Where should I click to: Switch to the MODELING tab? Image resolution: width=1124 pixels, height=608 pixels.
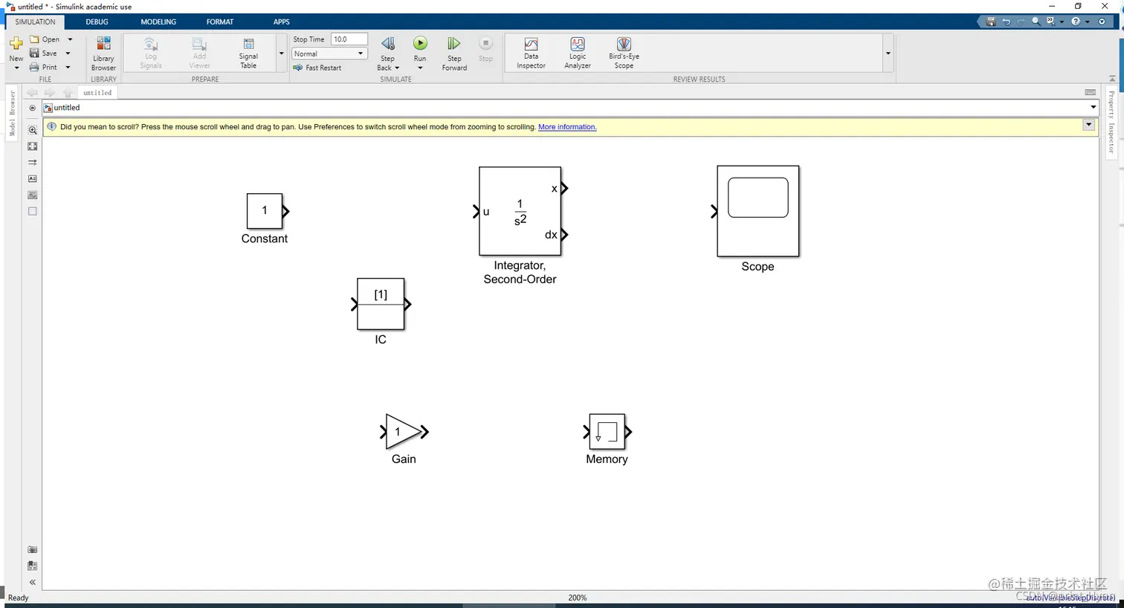coord(158,22)
